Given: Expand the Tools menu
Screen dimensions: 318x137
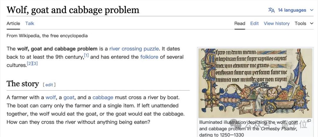Looking at the screenshot, I should coord(304,23).
